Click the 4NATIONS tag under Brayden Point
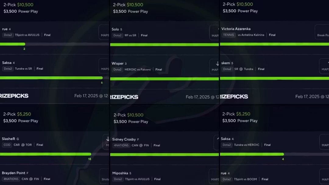The height and width of the screenshot is (185, 329). (x=11, y=179)
